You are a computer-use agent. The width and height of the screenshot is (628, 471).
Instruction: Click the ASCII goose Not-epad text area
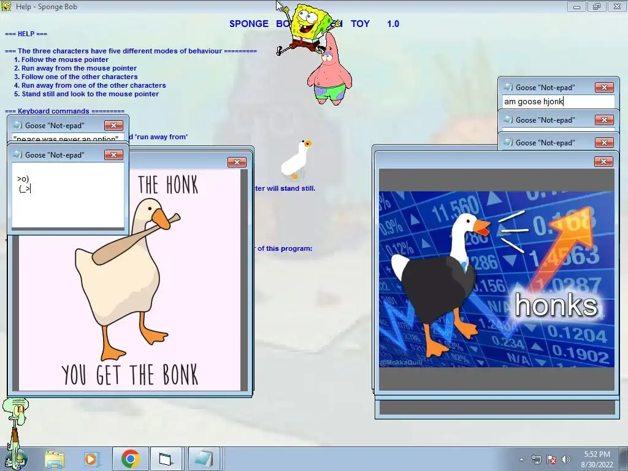[68, 196]
